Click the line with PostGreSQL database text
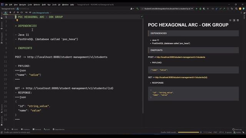Viewport: 246px width, 138px height. tap(47, 39)
